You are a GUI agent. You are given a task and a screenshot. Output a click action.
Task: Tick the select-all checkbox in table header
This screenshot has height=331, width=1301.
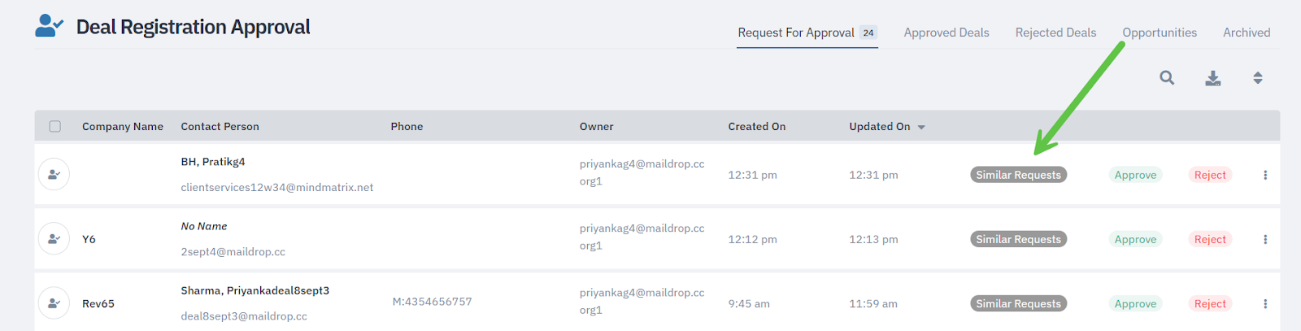[x=55, y=126]
